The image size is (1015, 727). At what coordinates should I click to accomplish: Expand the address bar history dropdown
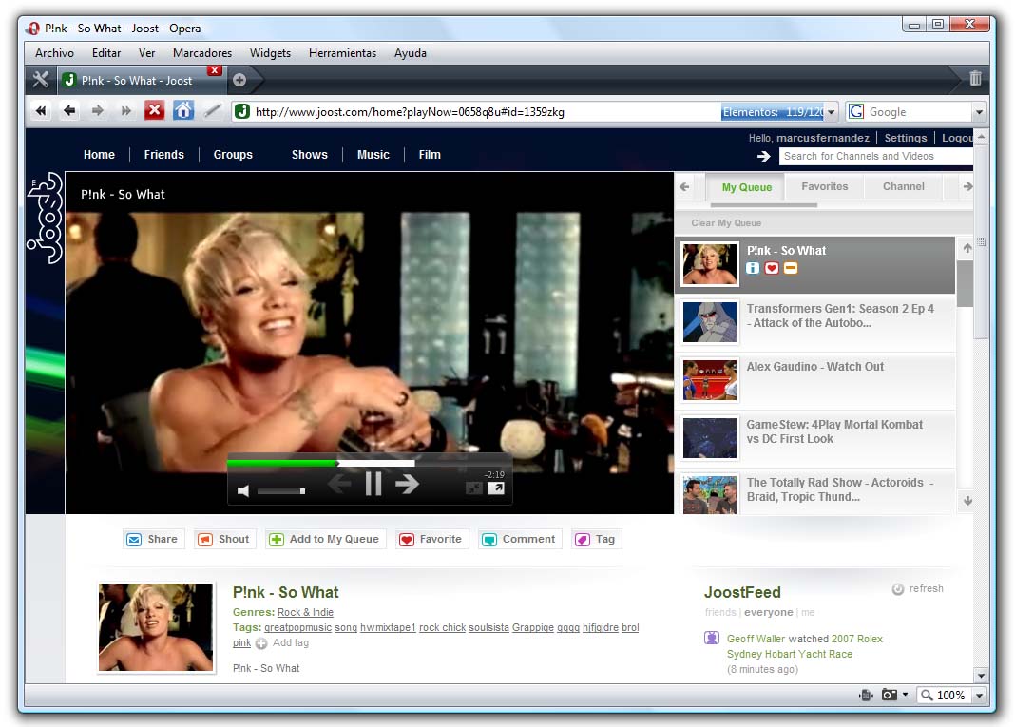point(832,112)
